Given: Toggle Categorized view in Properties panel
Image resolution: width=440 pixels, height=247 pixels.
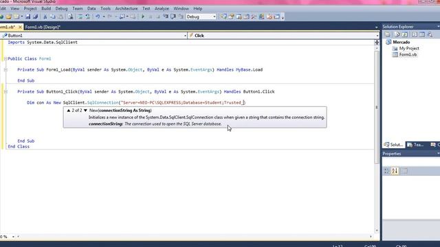Looking at the screenshot, I should pyautogui.click(x=387, y=171).
